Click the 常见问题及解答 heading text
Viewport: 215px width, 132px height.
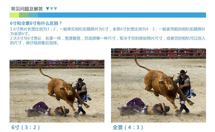[27, 9]
